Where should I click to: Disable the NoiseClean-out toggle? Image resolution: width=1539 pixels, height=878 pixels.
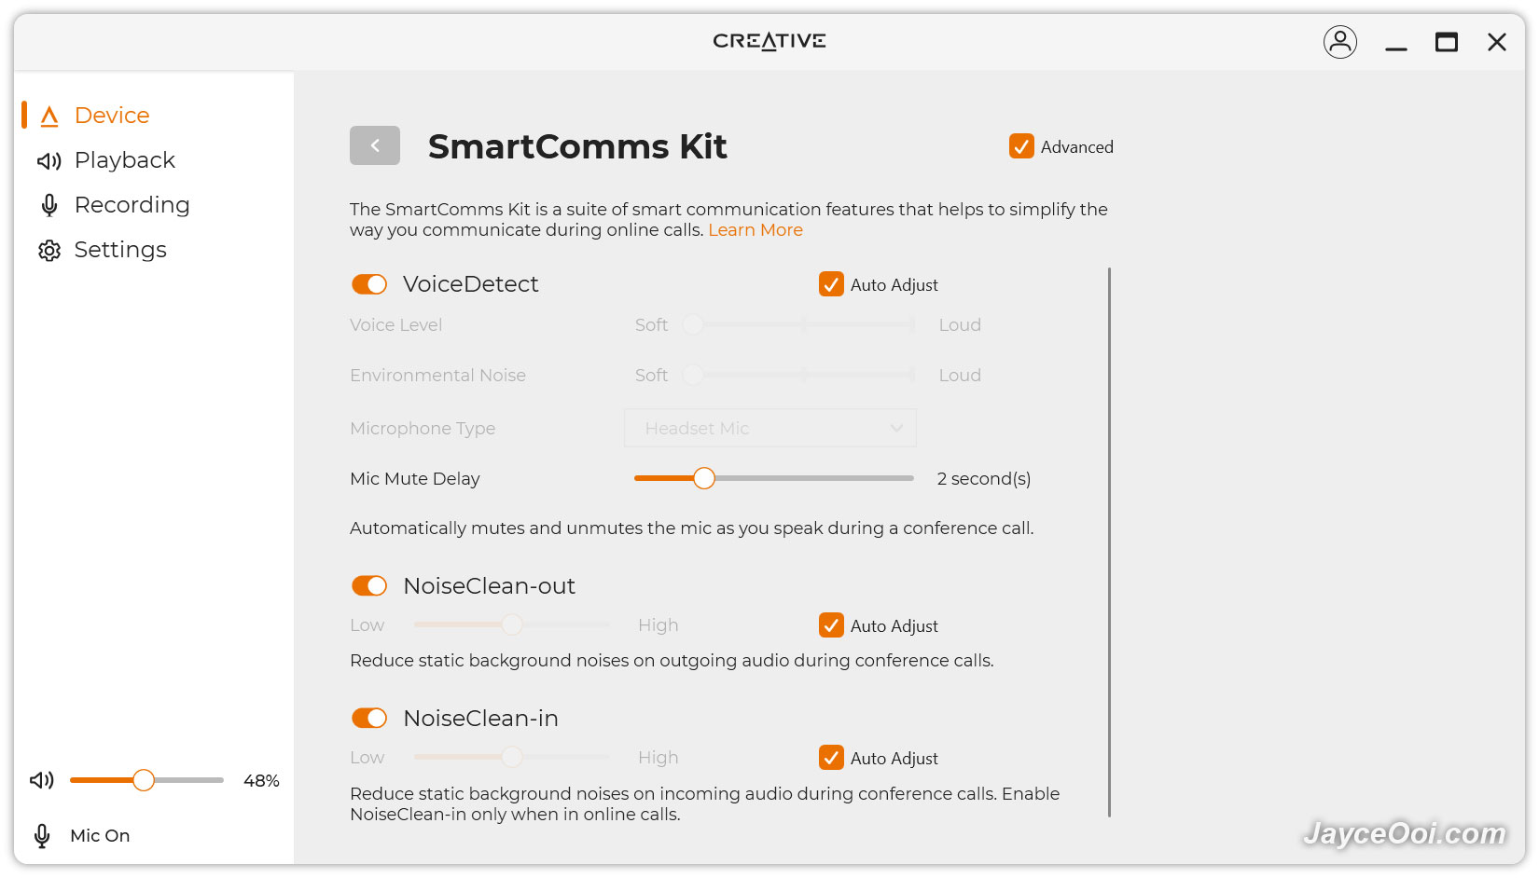tap(369, 585)
